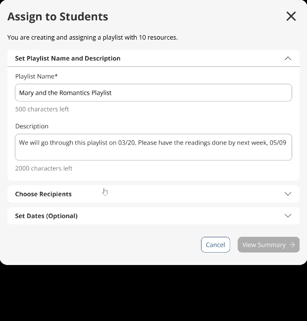Click the 500 characters left counter
This screenshot has height=321, width=307.
tap(42, 109)
